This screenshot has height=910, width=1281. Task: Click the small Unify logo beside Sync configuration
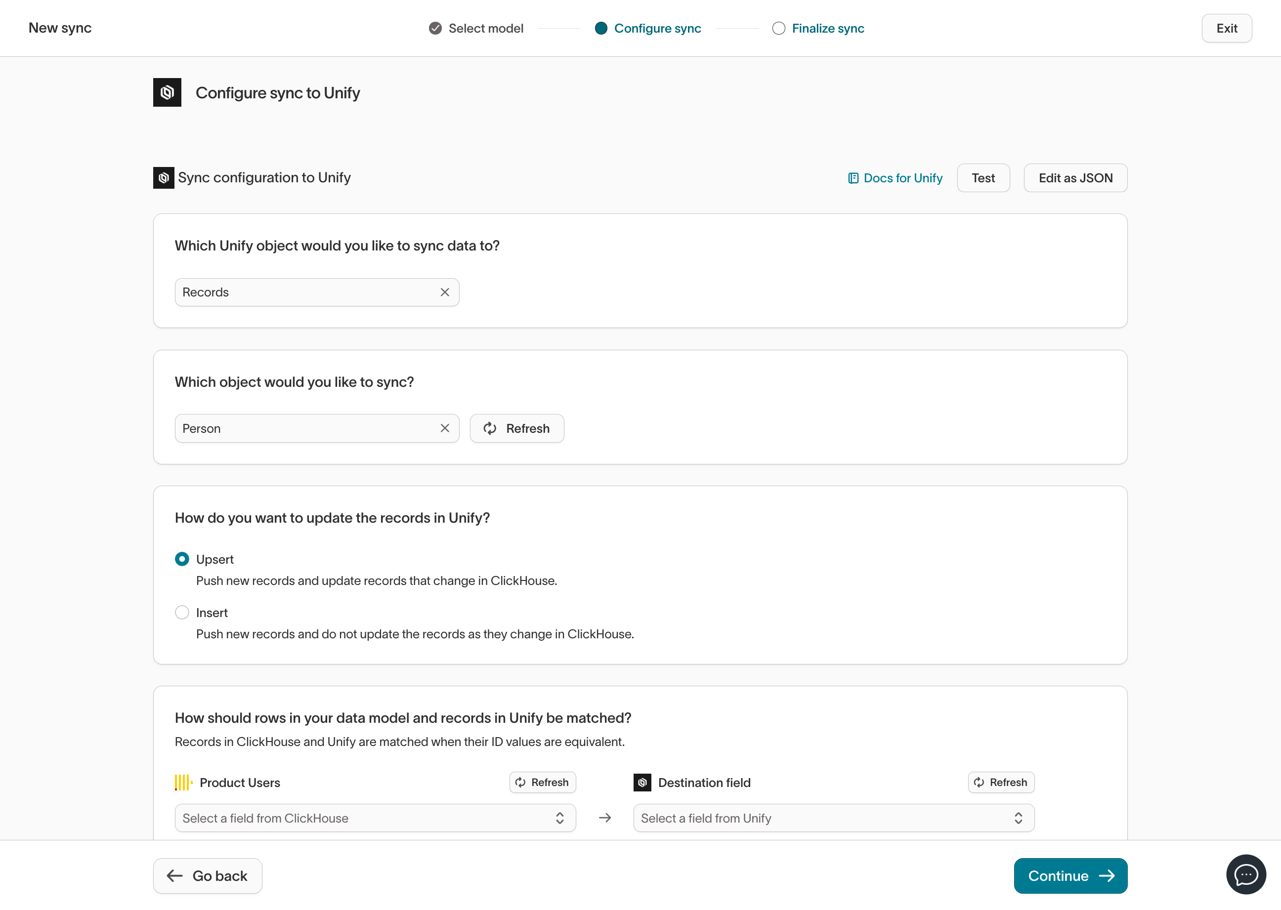[163, 178]
